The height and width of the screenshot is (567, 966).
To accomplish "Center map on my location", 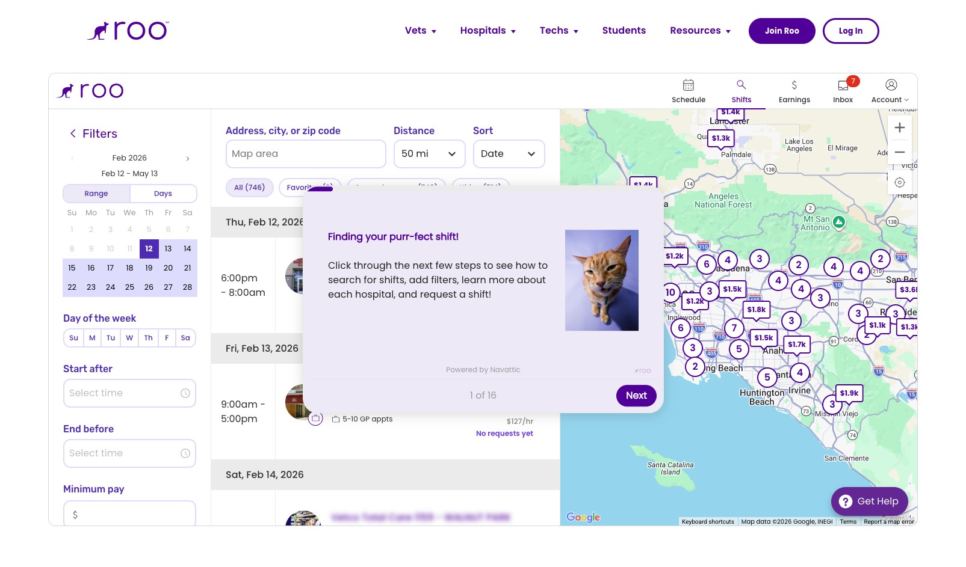I will pyautogui.click(x=900, y=182).
